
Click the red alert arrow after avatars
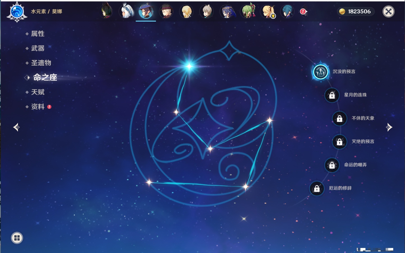303,11
